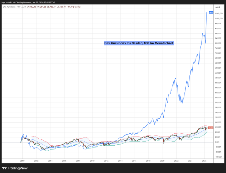Select the 'Dax Kursindex zu Nasdaq 100 im Monatschart' annotation
The image size is (226, 173).
(x=139, y=43)
